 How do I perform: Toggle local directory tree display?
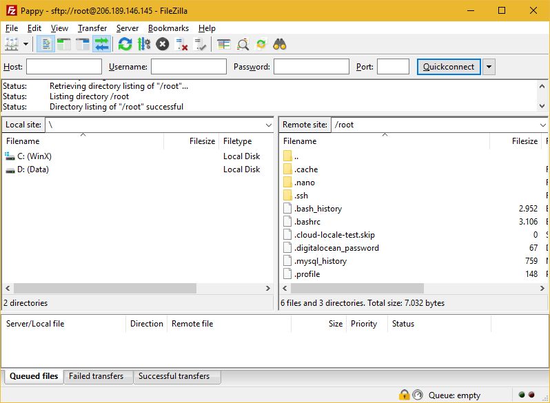(x=64, y=45)
